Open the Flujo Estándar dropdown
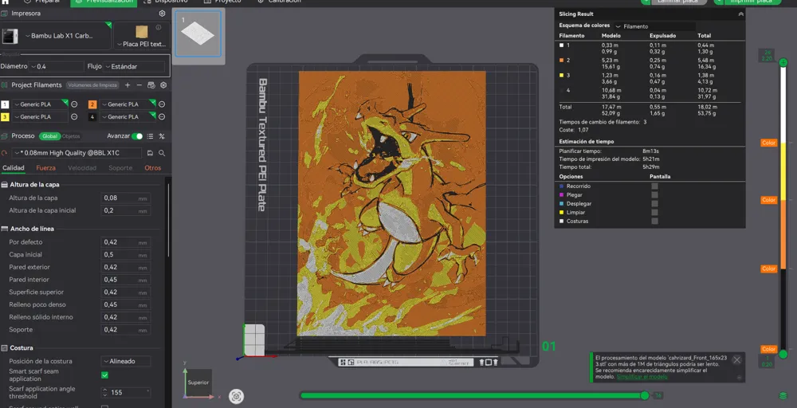The width and height of the screenshot is (797, 408). point(134,67)
